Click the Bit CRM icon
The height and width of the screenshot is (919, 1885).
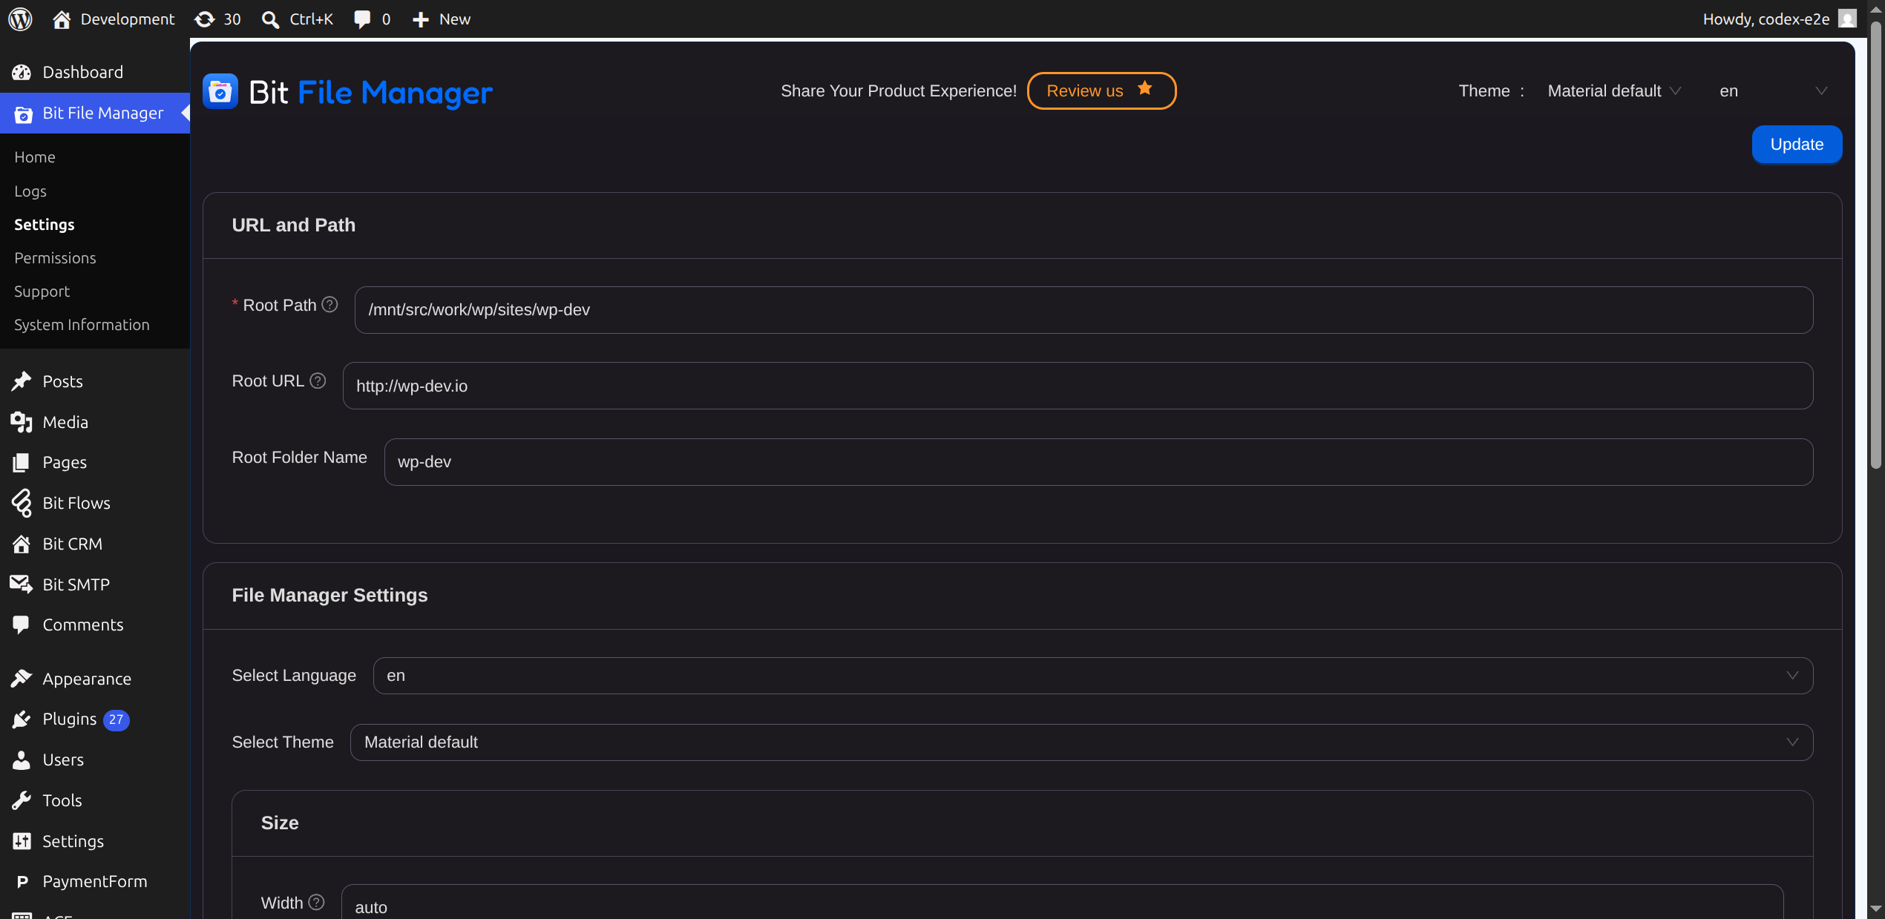pyautogui.click(x=22, y=544)
